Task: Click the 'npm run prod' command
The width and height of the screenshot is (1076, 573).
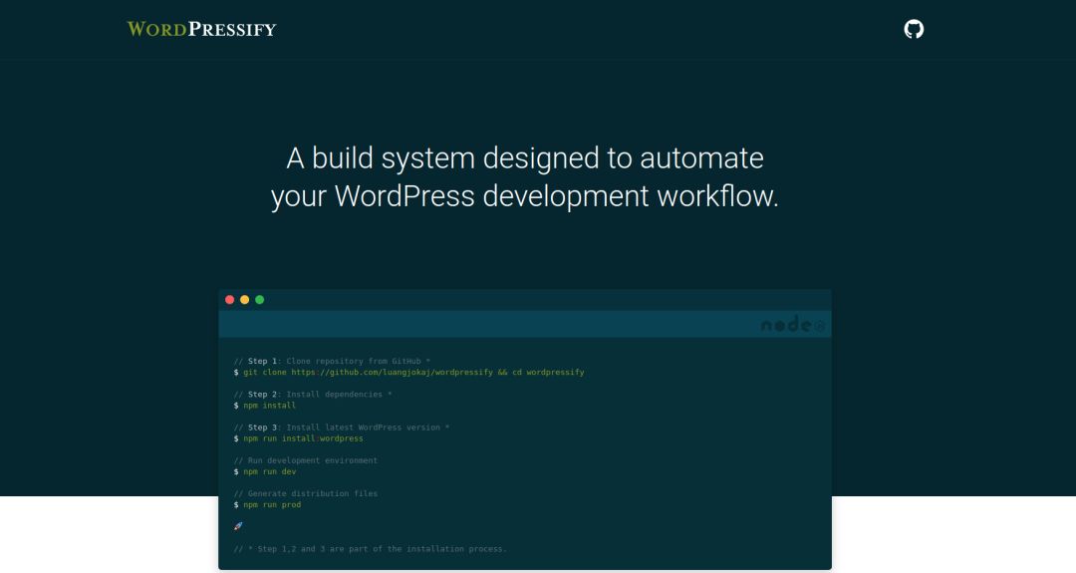Action: point(267,504)
